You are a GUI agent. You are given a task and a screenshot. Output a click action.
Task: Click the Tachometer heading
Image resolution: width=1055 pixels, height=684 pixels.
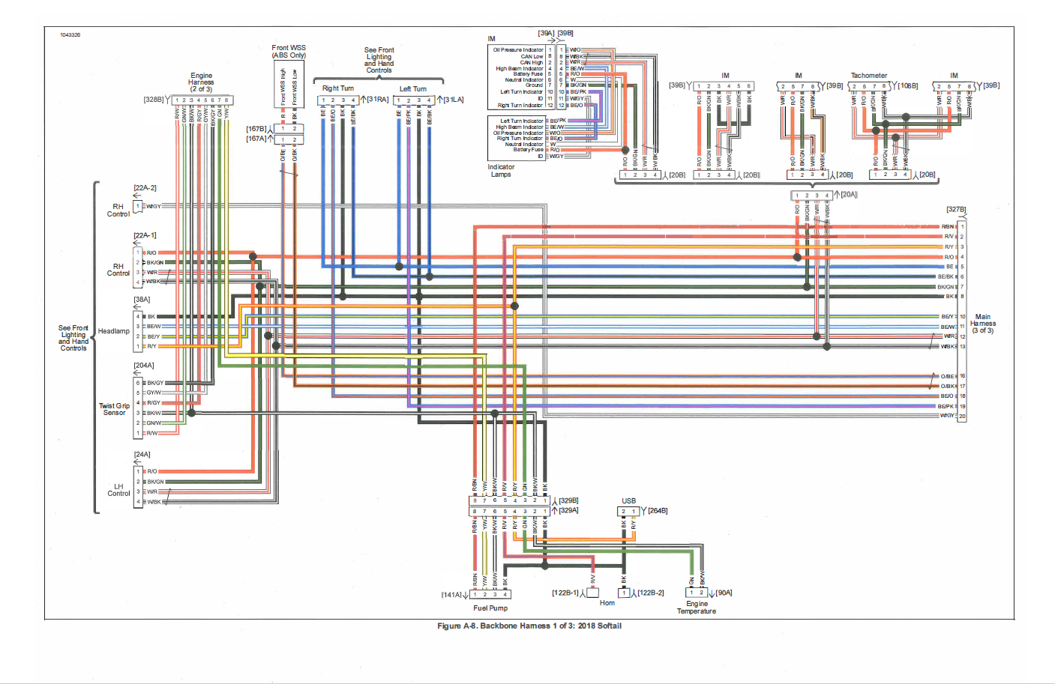coord(868,76)
